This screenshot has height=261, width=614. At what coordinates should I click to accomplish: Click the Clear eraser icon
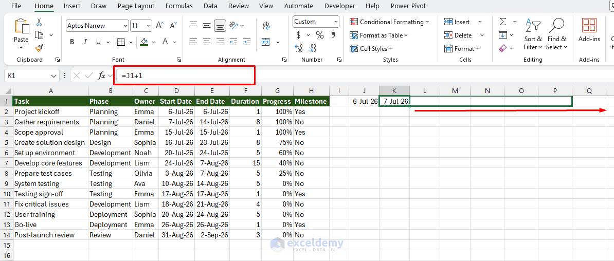[503, 48]
